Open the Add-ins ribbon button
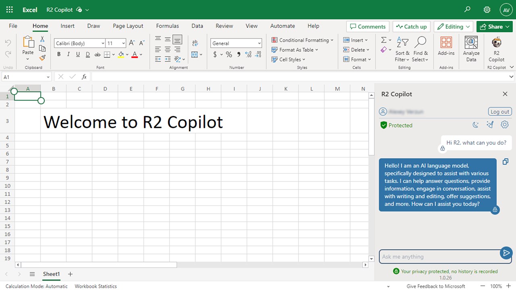The height and width of the screenshot is (290, 516). [x=446, y=46]
